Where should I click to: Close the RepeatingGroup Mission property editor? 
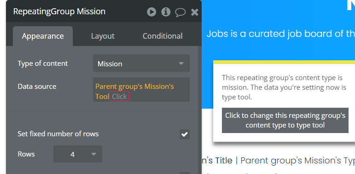point(194,12)
